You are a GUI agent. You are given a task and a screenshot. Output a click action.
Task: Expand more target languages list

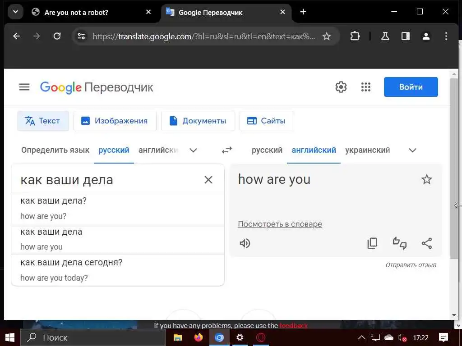point(412,150)
